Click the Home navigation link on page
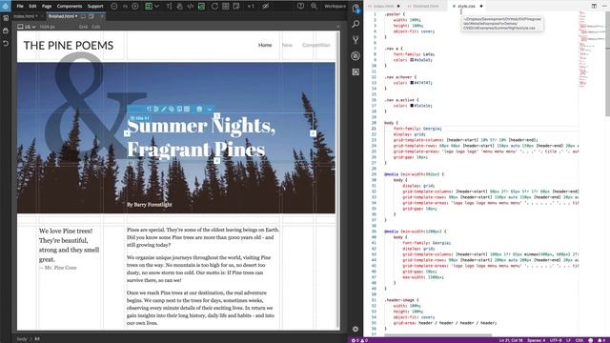The image size is (610, 343). tap(265, 45)
